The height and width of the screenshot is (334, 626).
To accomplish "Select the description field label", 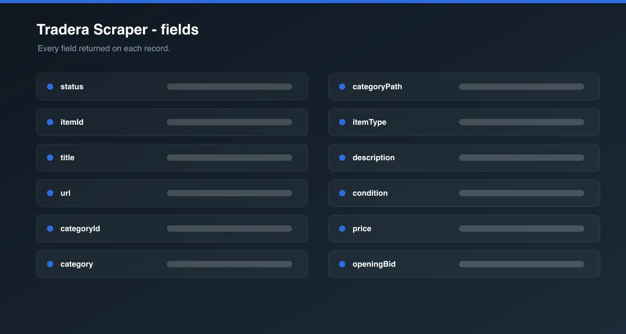I will (x=374, y=158).
